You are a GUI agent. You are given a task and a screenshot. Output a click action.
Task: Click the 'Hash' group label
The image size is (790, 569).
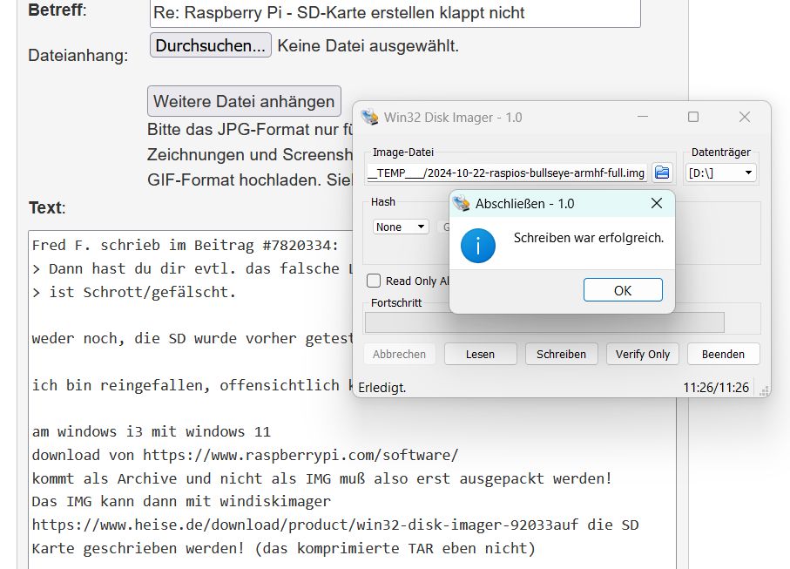click(x=383, y=202)
